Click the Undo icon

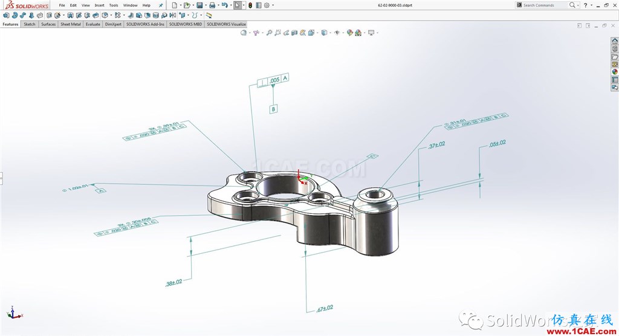pyautogui.click(x=225, y=5)
